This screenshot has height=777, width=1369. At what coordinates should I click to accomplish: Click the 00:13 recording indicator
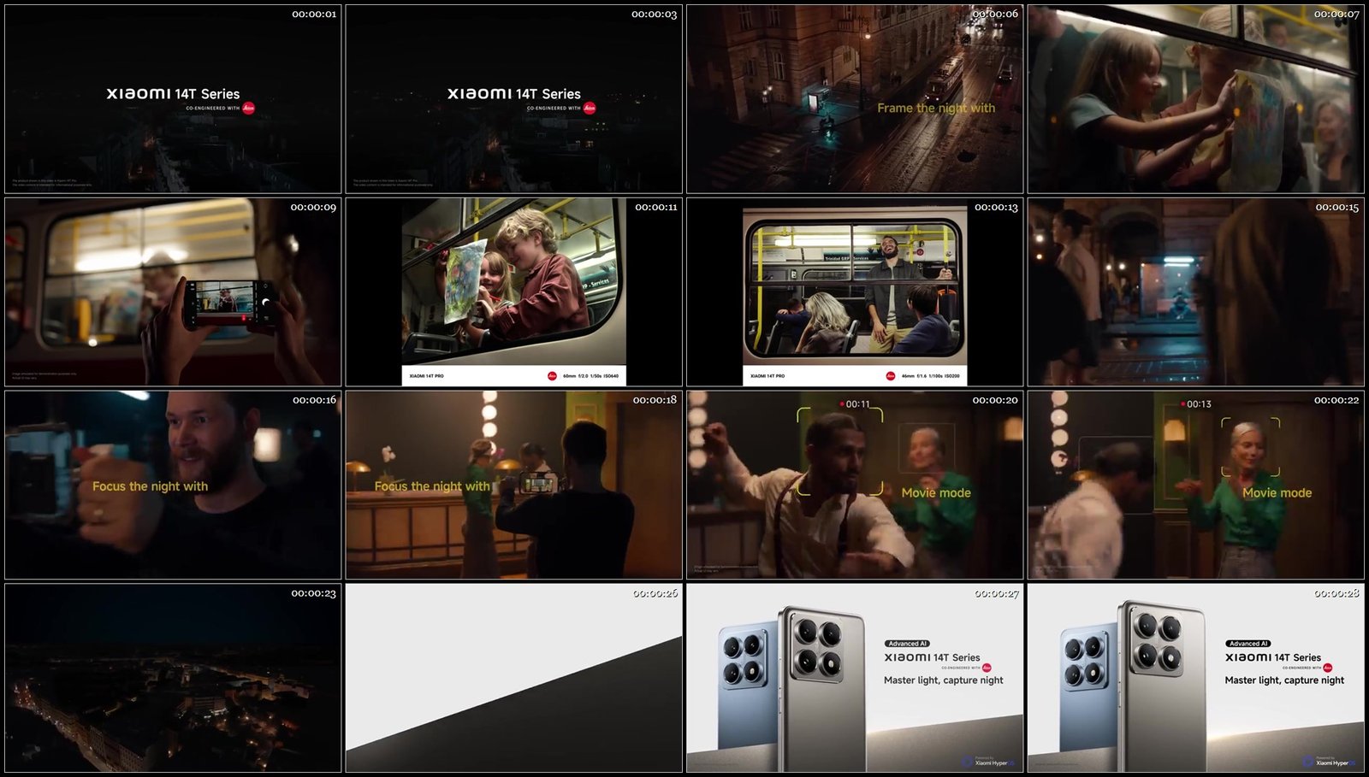click(x=1196, y=404)
